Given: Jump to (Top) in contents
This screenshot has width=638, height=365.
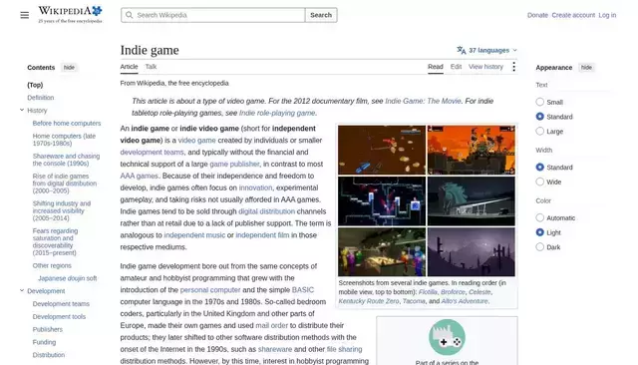Looking at the screenshot, I should pos(35,85).
